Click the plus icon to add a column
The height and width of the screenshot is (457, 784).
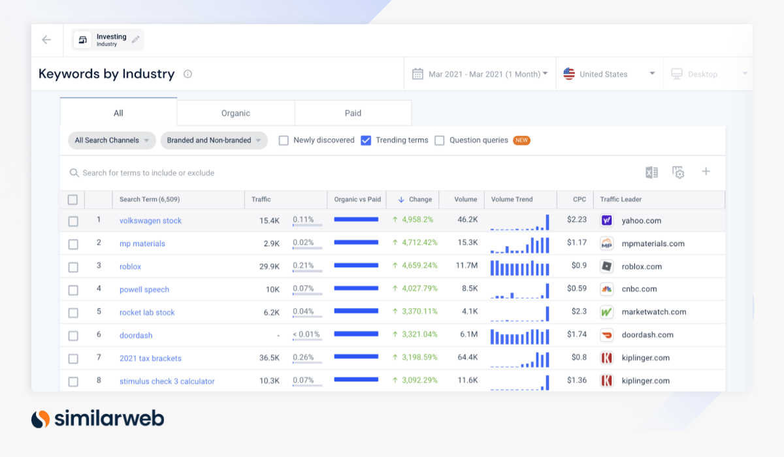(706, 171)
